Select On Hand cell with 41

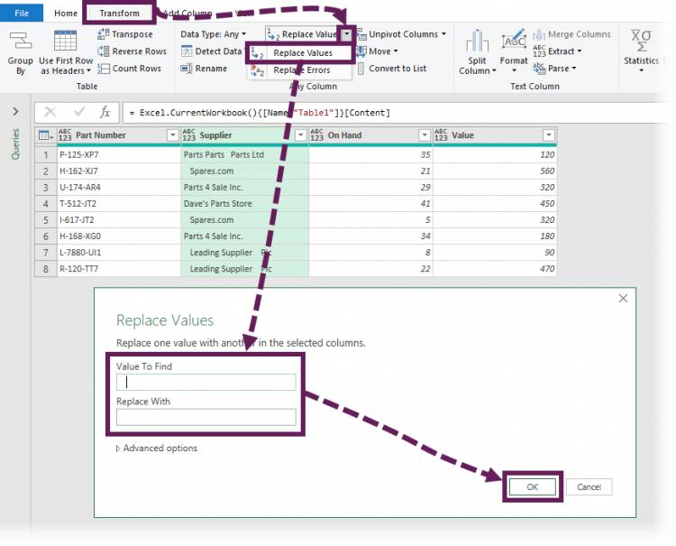click(x=370, y=204)
